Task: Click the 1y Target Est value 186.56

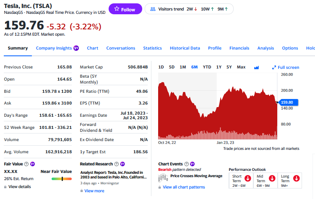Action: tap(141, 152)
